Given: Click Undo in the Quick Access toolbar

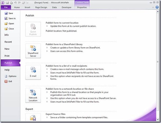Looking at the screenshot, I should [15, 3].
